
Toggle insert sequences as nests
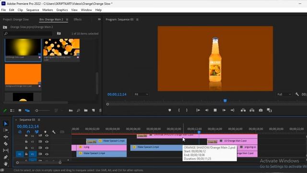[x=20, y=132]
